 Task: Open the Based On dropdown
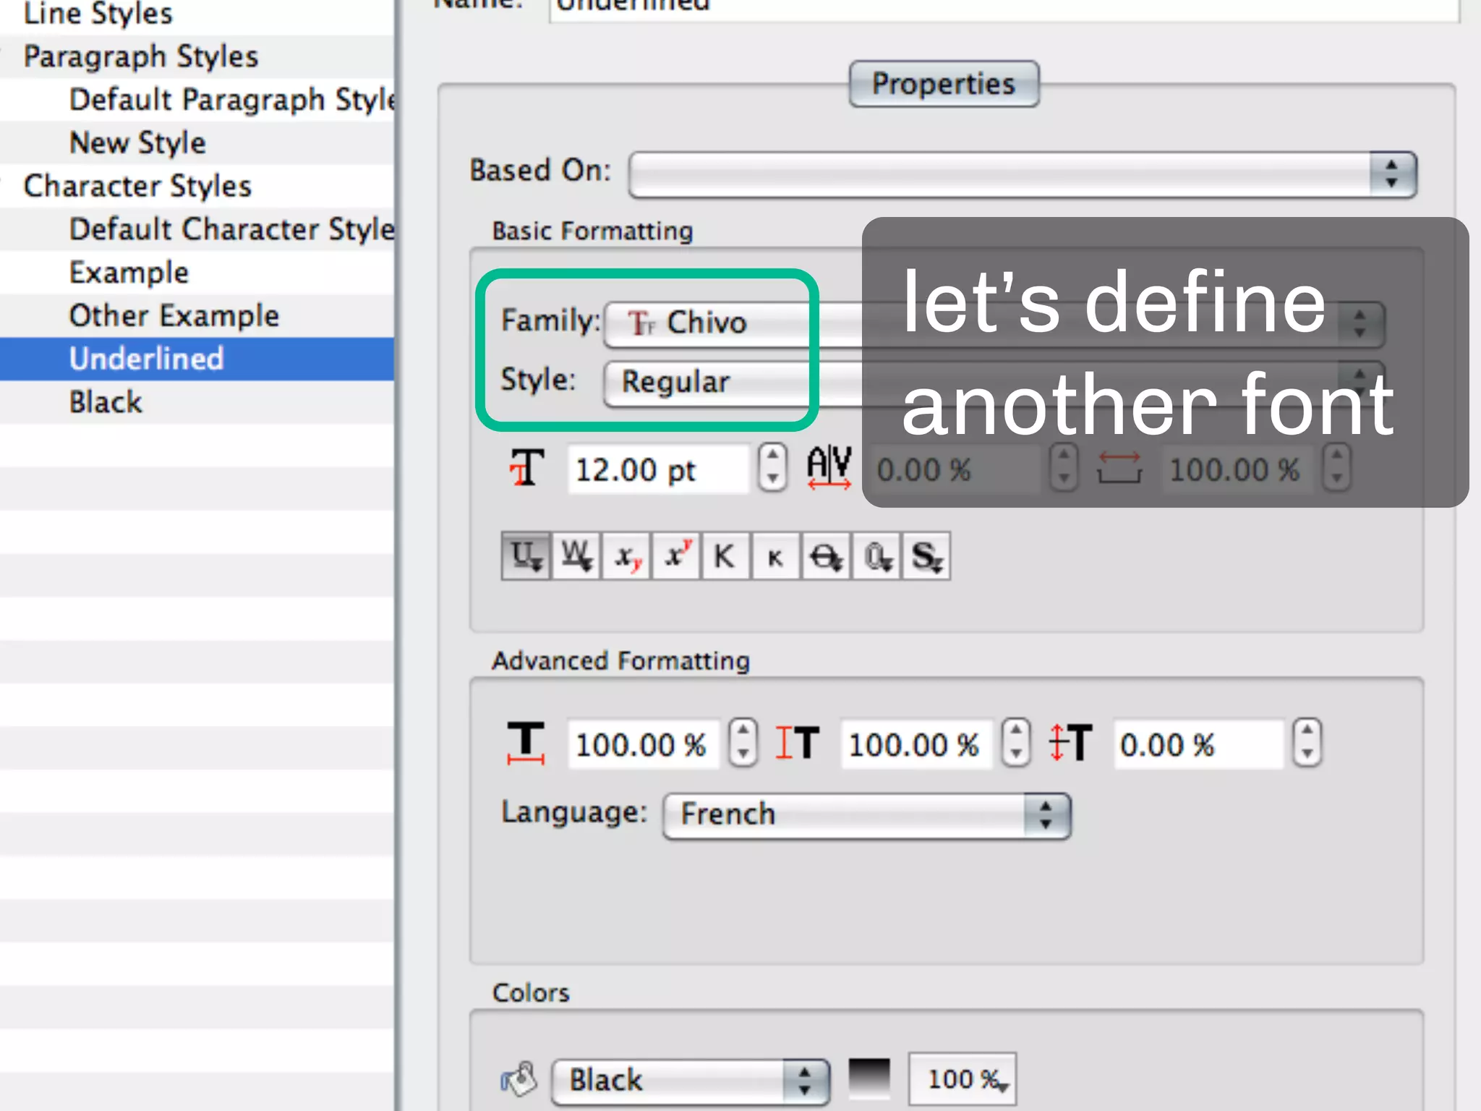tap(1023, 174)
